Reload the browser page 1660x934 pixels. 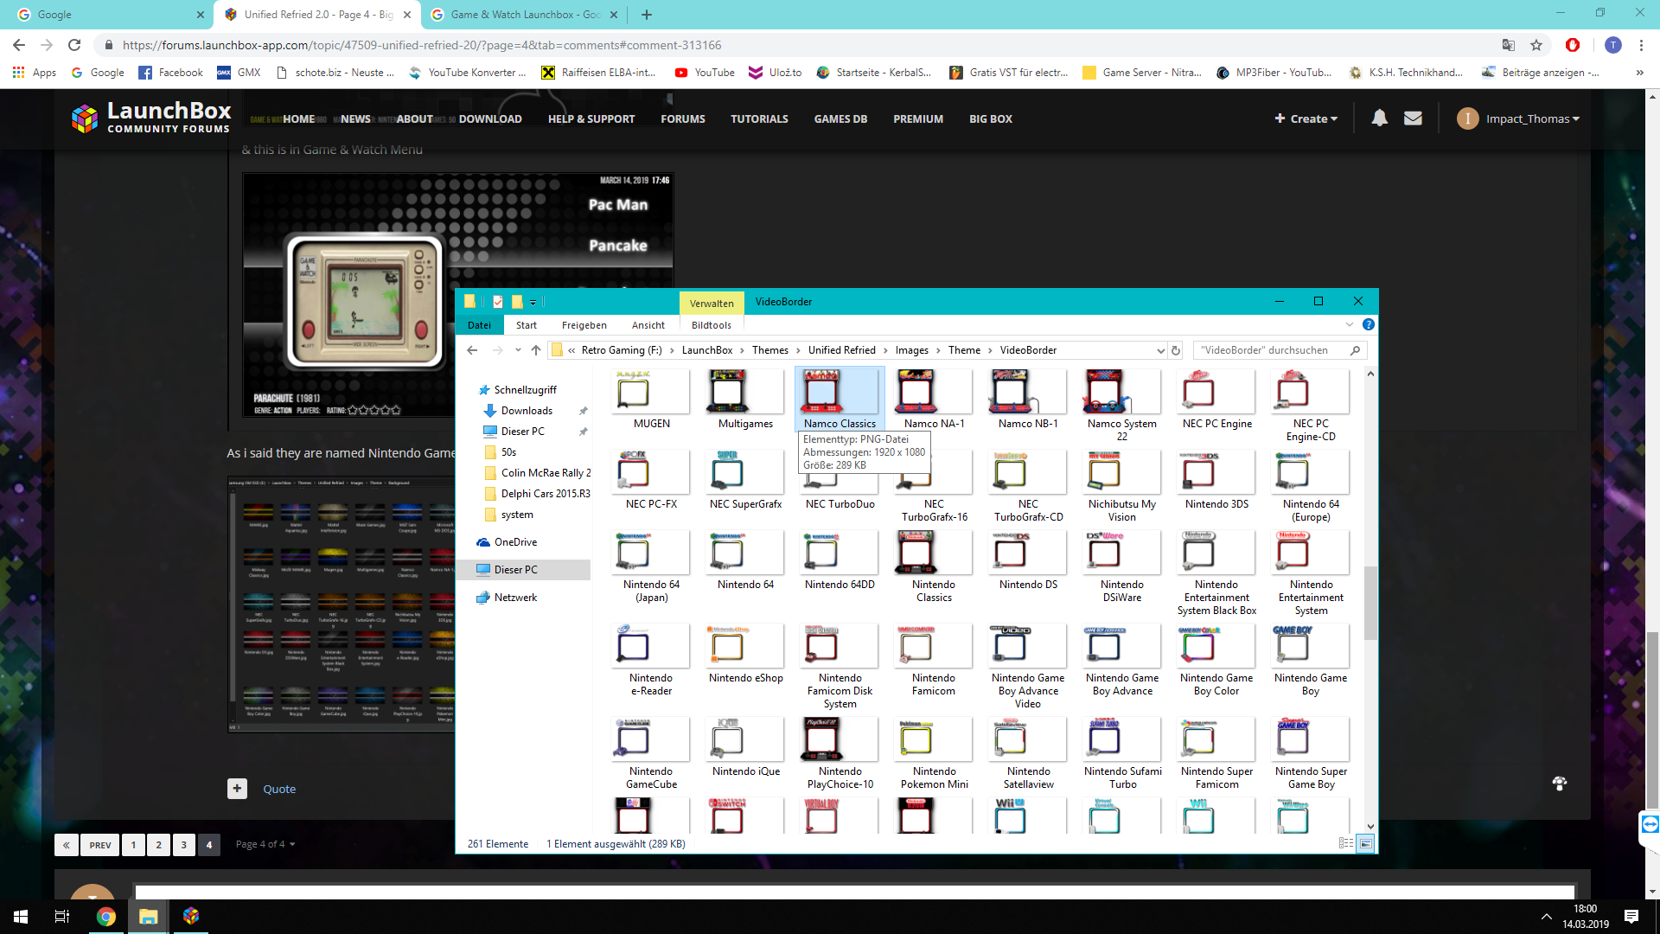[x=74, y=45]
